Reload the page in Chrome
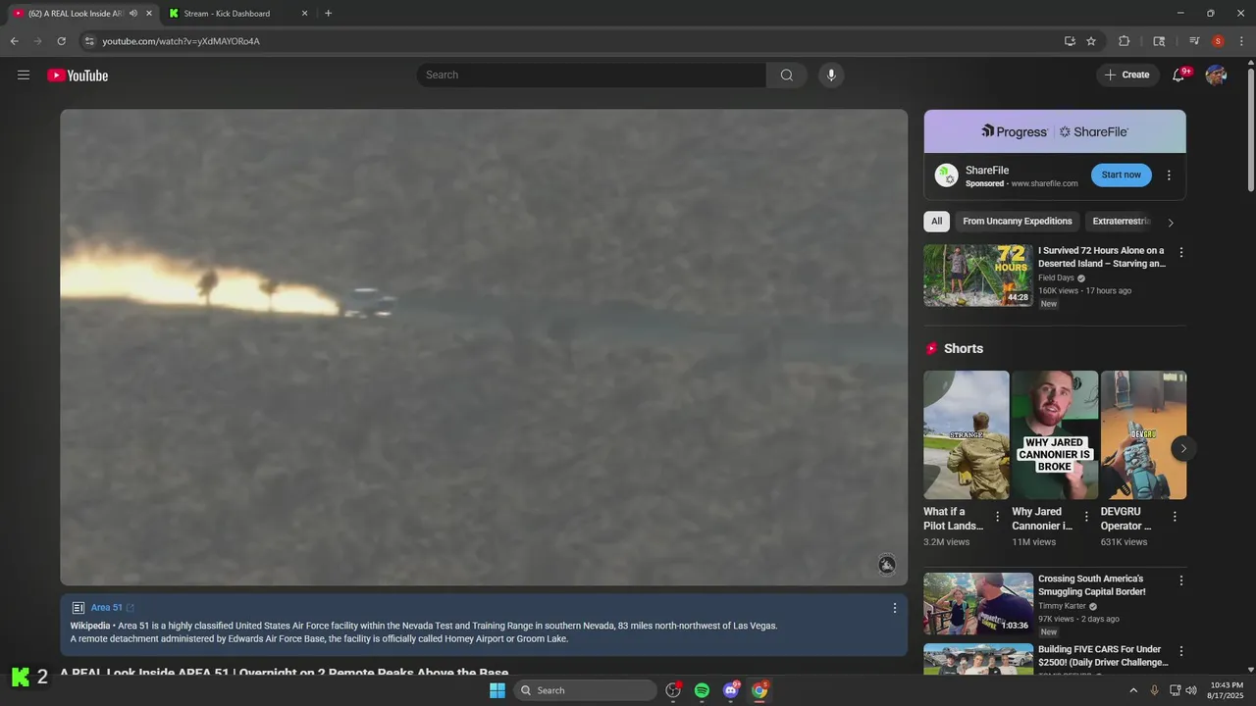This screenshot has width=1256, height=706. coord(61,41)
